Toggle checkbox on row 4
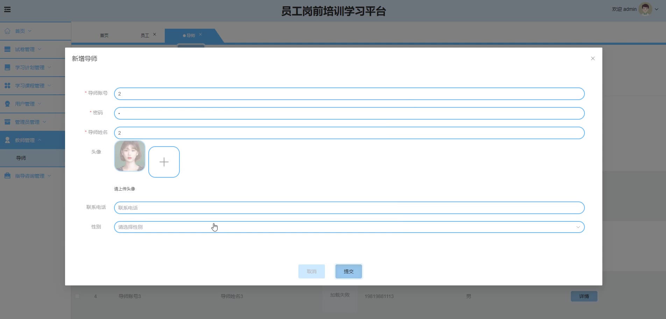Viewport: 666px width, 319px height. tap(77, 296)
